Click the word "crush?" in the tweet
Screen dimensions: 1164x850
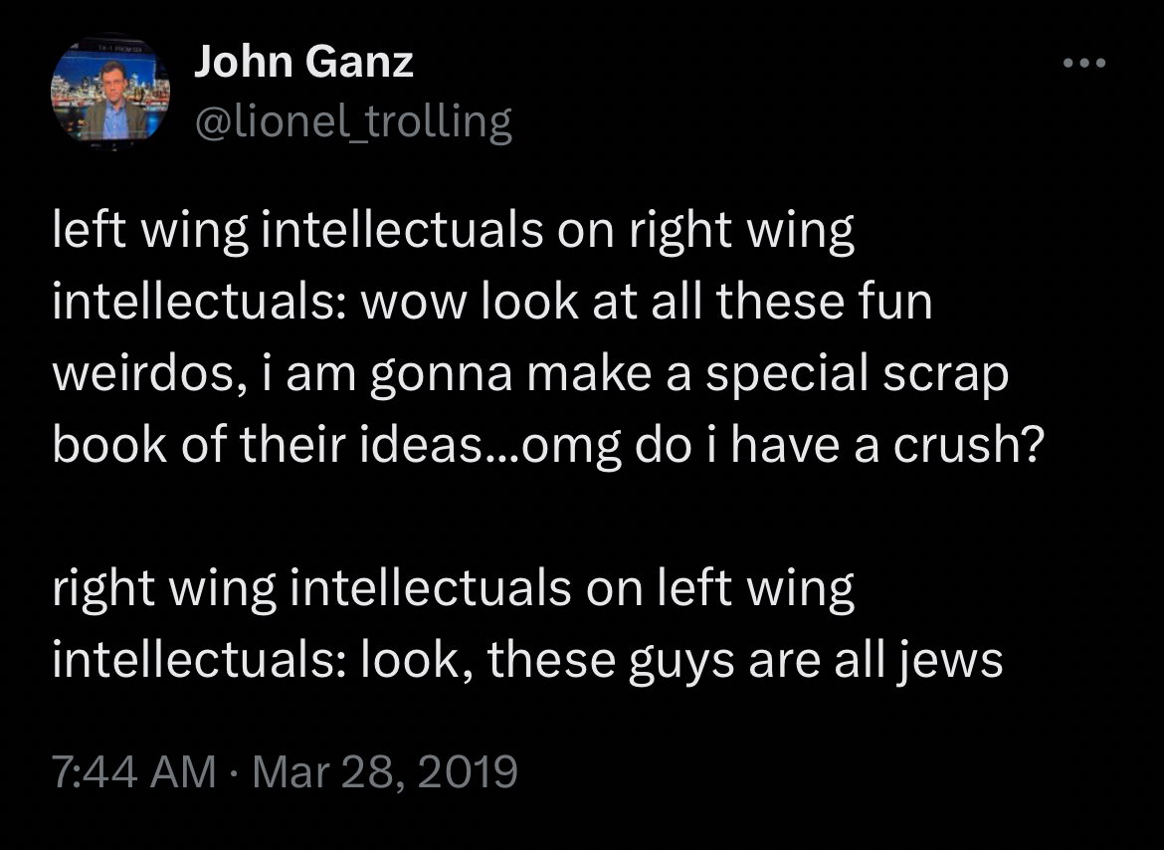click(x=965, y=446)
